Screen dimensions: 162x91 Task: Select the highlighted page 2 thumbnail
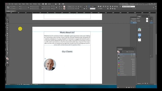[x=139, y=35]
